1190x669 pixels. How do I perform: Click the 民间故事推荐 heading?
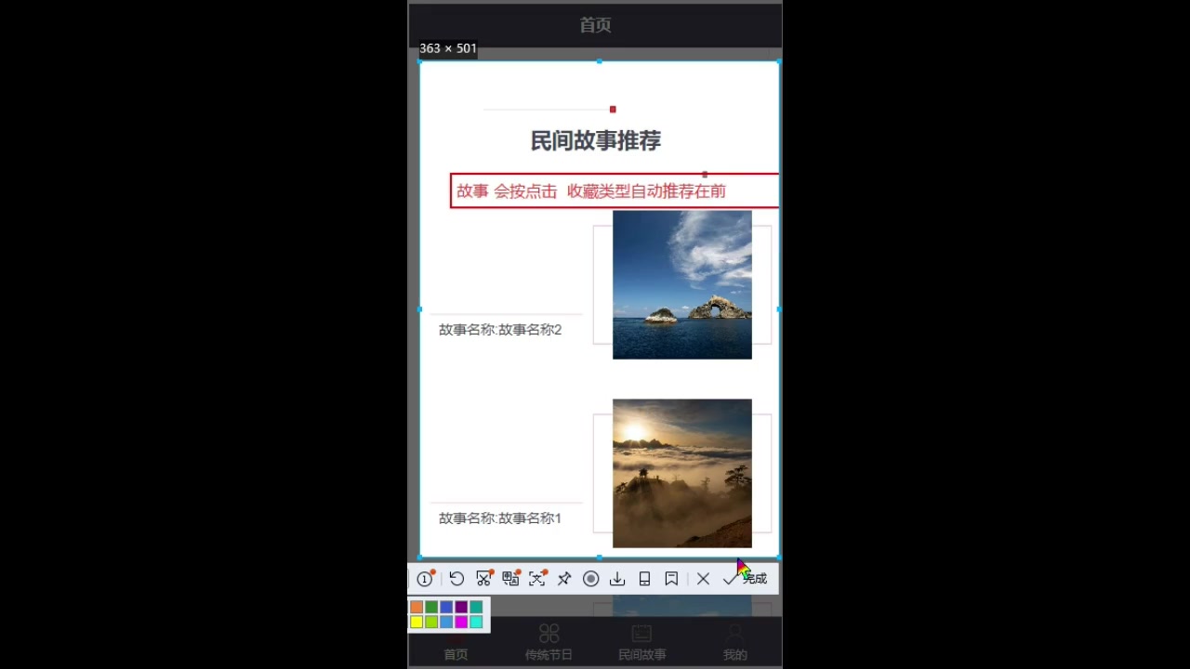596,140
